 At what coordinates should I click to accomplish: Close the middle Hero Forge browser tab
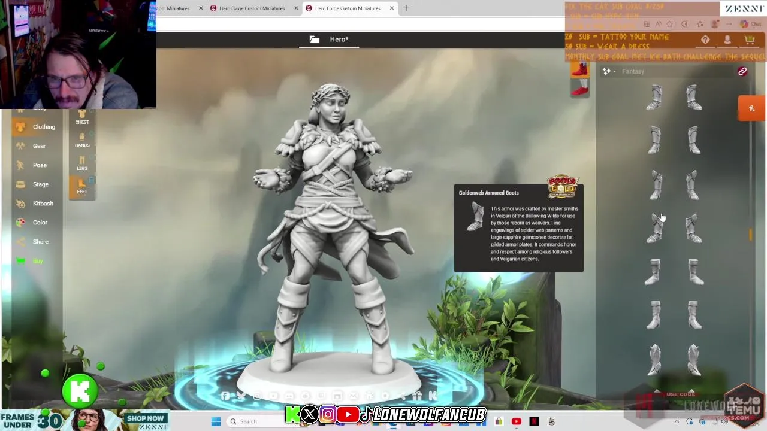[x=297, y=8]
